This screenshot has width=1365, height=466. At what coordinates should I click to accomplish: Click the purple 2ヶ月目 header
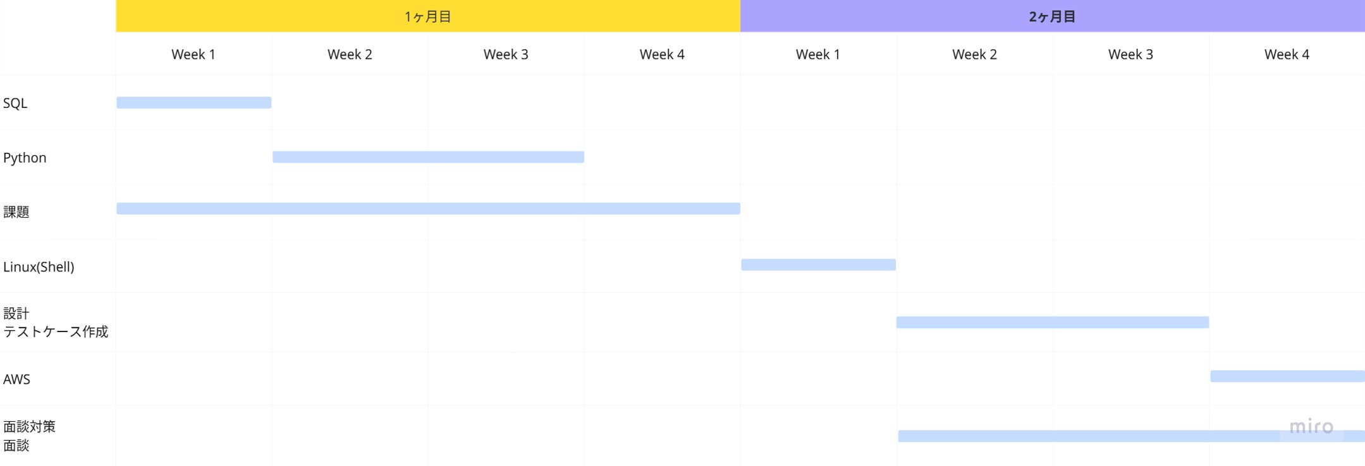pyautogui.click(x=1053, y=16)
